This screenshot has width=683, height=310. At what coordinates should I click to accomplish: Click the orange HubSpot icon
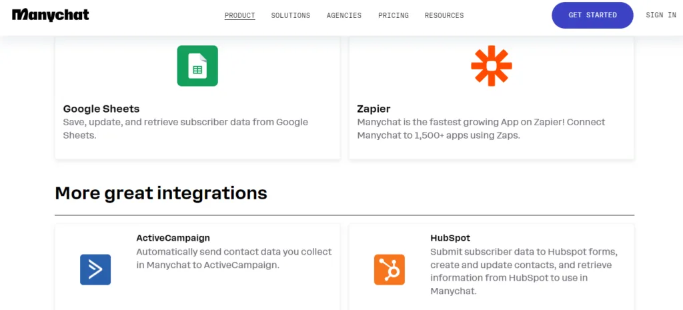[x=389, y=269]
